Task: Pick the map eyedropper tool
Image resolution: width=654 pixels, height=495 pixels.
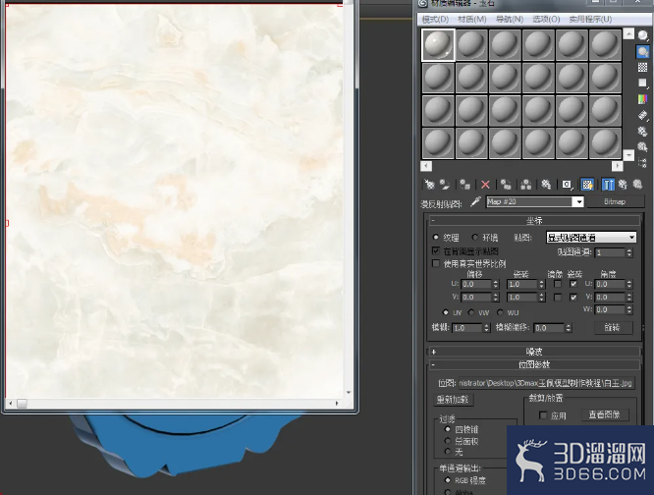Action: tap(475, 202)
